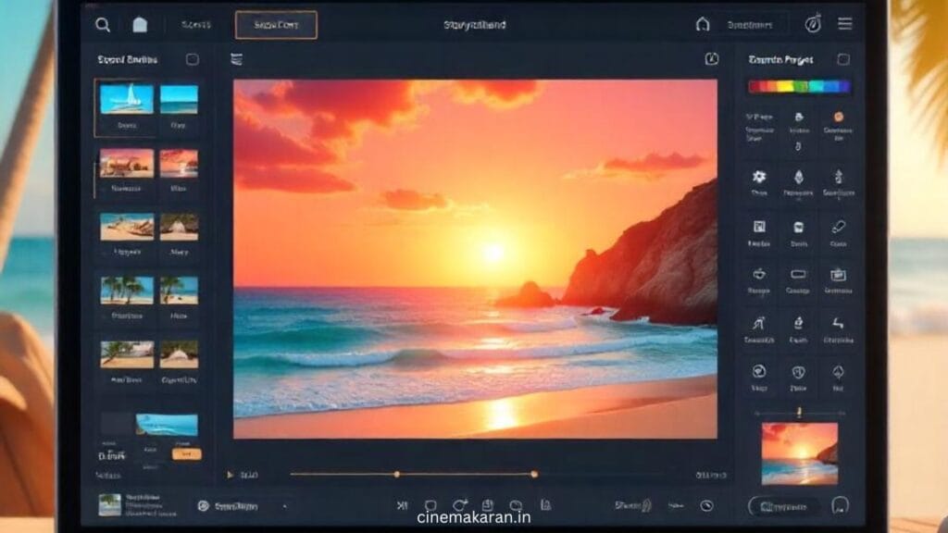Click the compass icon in the top bar
This screenshot has width=948, height=533.
[x=813, y=25]
